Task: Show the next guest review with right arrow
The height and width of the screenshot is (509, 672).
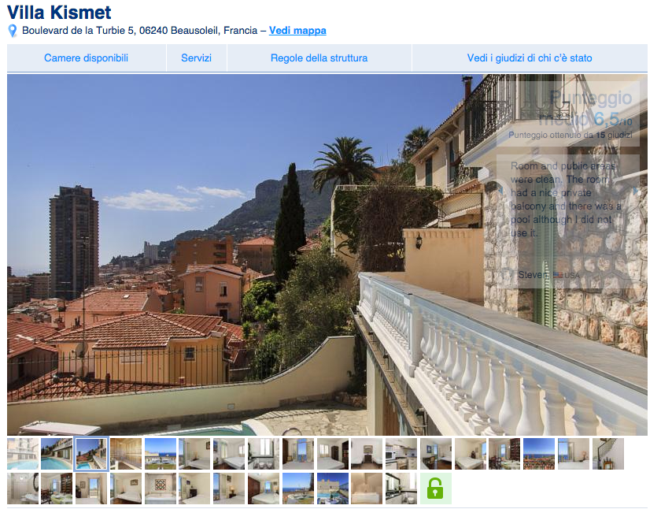Action: pyautogui.click(x=636, y=191)
